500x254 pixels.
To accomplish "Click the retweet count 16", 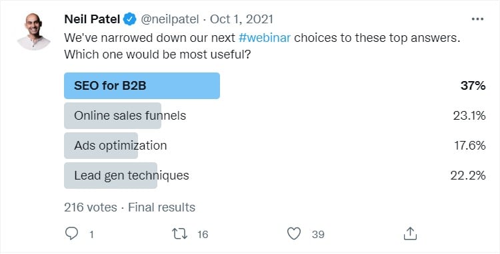I will (203, 234).
